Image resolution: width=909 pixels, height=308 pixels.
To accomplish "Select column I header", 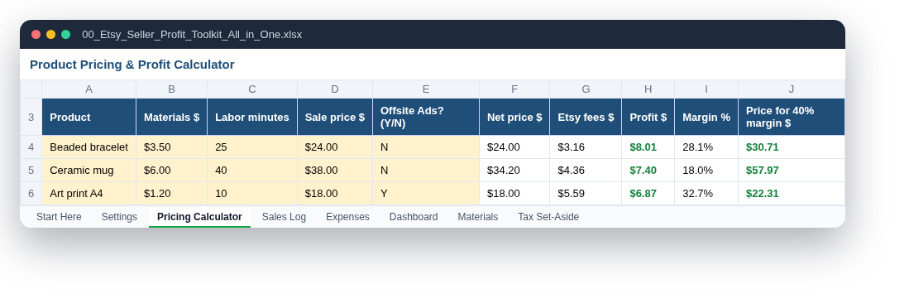I will pos(706,89).
